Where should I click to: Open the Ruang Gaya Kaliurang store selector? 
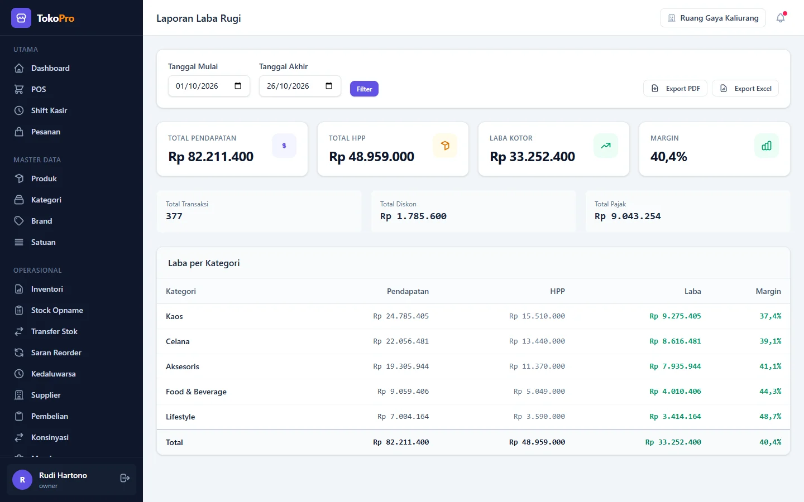tap(713, 18)
